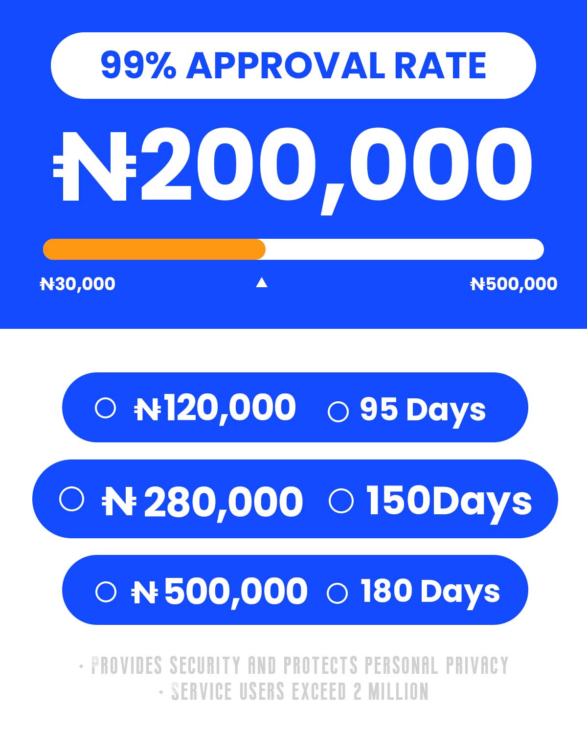Image resolution: width=587 pixels, height=734 pixels.
Task: Click the ₦500,000 maximum label under the slider
Action: (x=514, y=284)
